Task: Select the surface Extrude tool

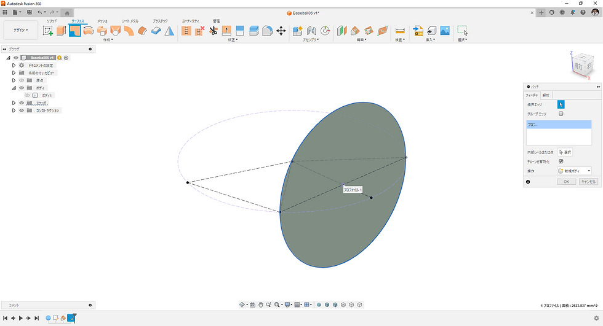Action: coord(61,31)
